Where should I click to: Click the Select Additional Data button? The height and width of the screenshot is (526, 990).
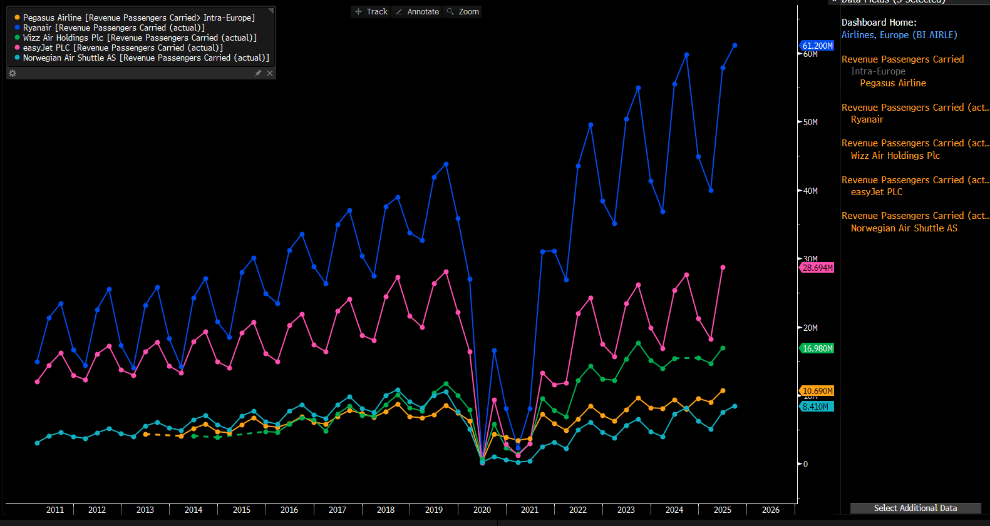point(915,508)
